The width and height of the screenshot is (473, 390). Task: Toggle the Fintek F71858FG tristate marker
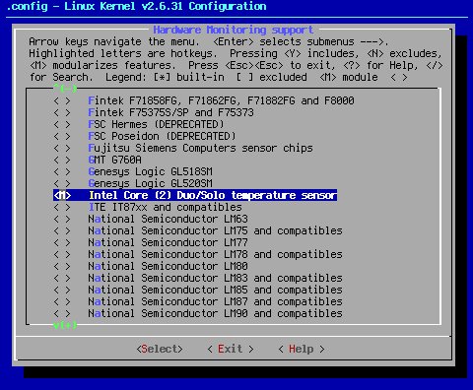tap(62, 100)
